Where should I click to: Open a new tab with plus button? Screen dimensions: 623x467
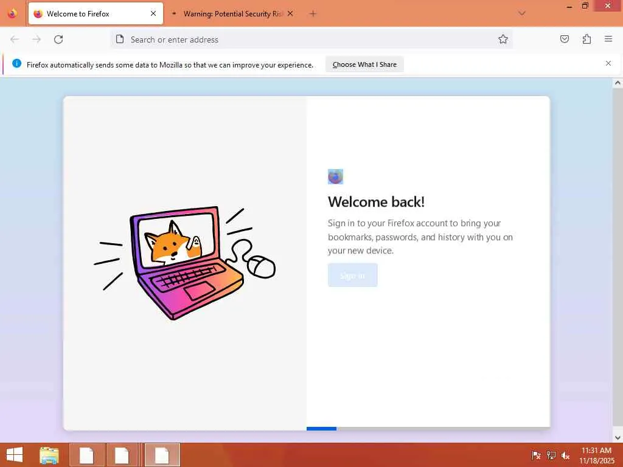(313, 14)
